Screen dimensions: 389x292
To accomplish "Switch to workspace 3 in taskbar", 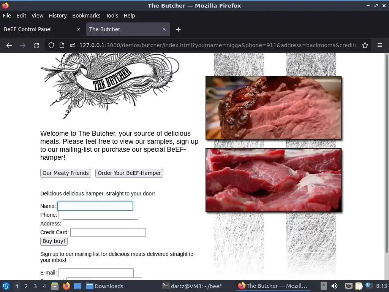I will [x=35, y=286].
